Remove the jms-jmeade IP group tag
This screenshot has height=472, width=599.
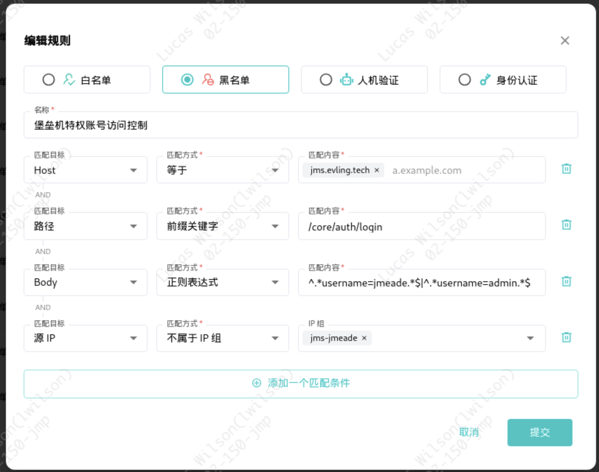[364, 338]
